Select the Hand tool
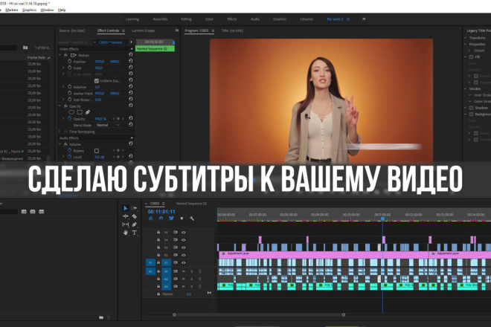Viewport: 491px width, 327px height. 126,233
